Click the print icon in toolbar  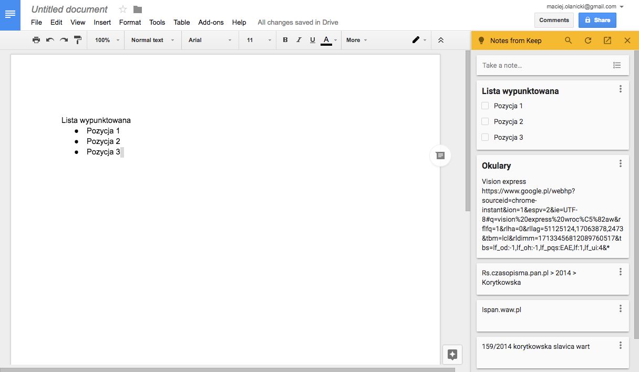click(x=36, y=40)
